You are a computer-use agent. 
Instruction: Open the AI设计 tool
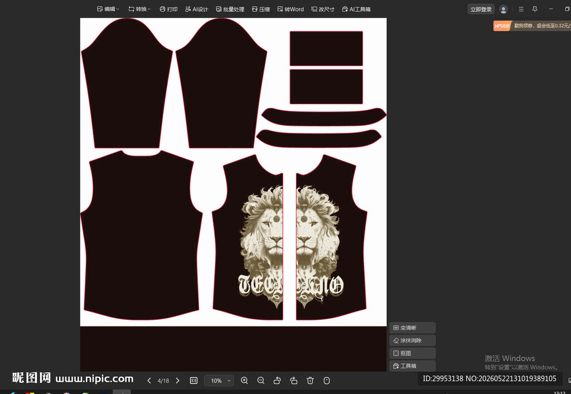(196, 9)
